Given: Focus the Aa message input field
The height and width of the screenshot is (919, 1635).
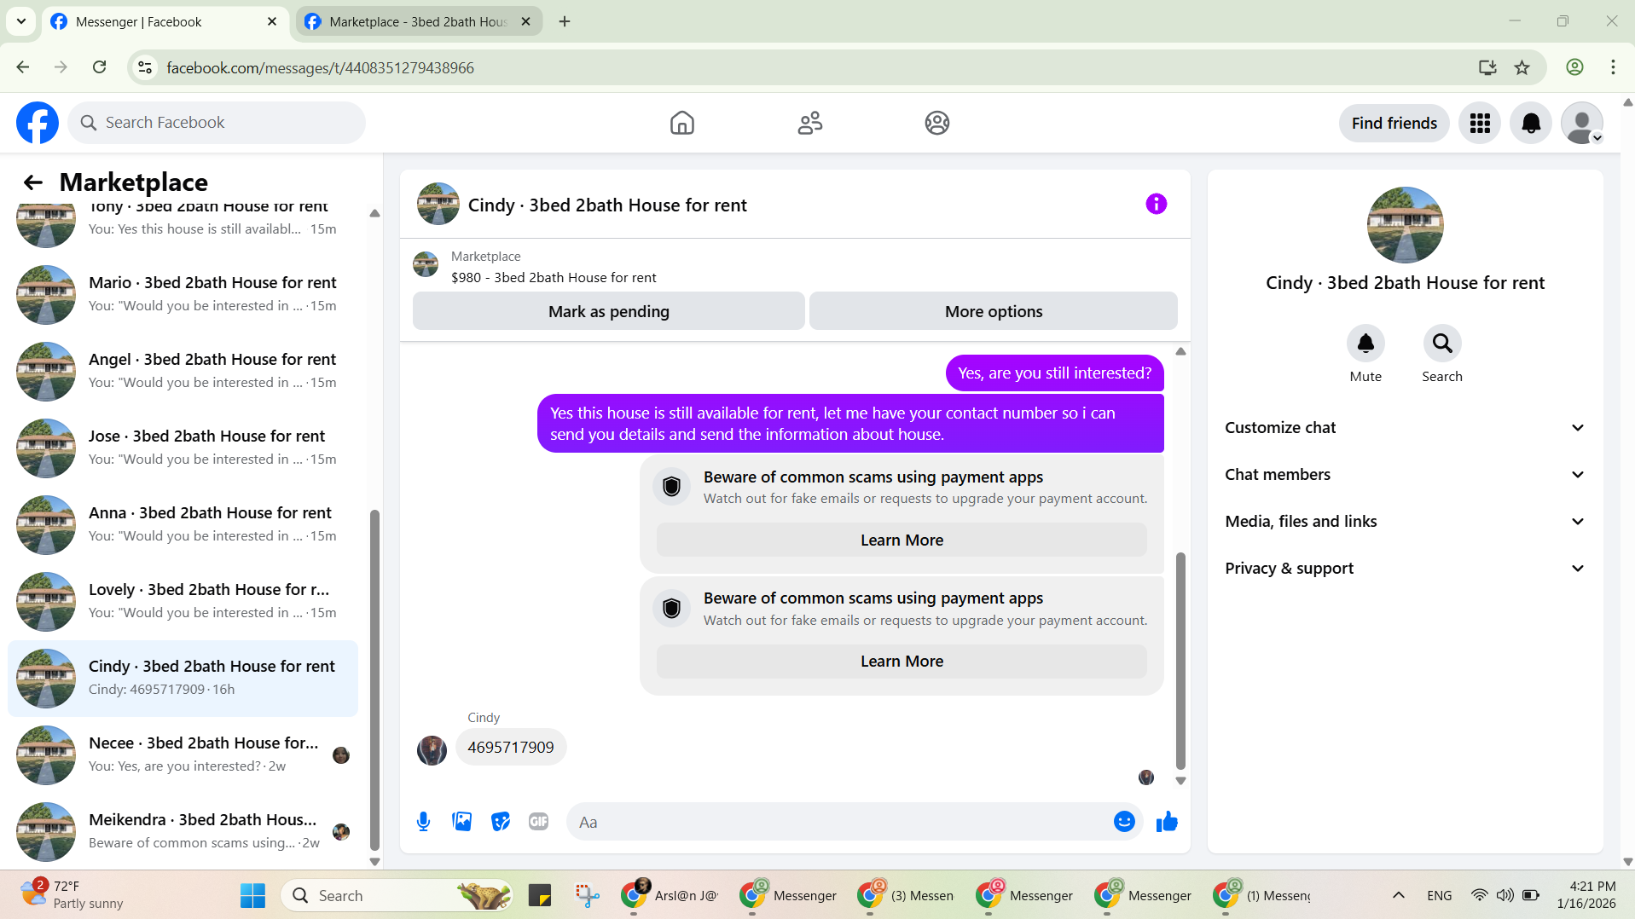Looking at the screenshot, I should point(840,822).
